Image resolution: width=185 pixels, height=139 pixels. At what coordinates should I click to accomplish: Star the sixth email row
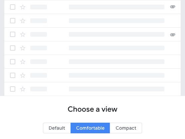click(x=23, y=75)
